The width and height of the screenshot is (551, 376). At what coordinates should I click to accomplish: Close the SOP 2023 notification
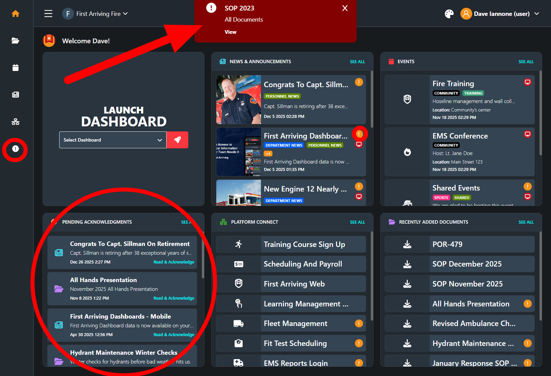[x=345, y=8]
